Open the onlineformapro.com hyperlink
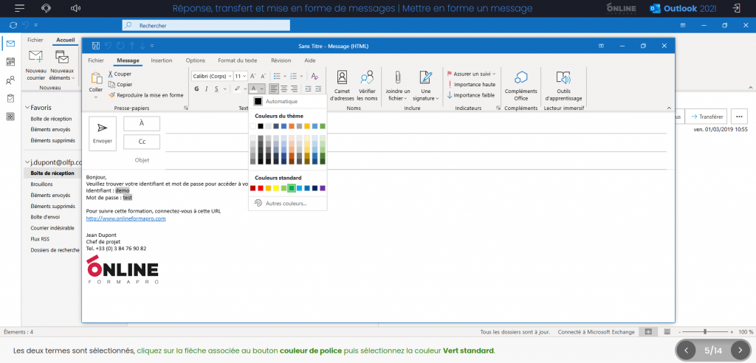756x363 pixels. coord(126,218)
